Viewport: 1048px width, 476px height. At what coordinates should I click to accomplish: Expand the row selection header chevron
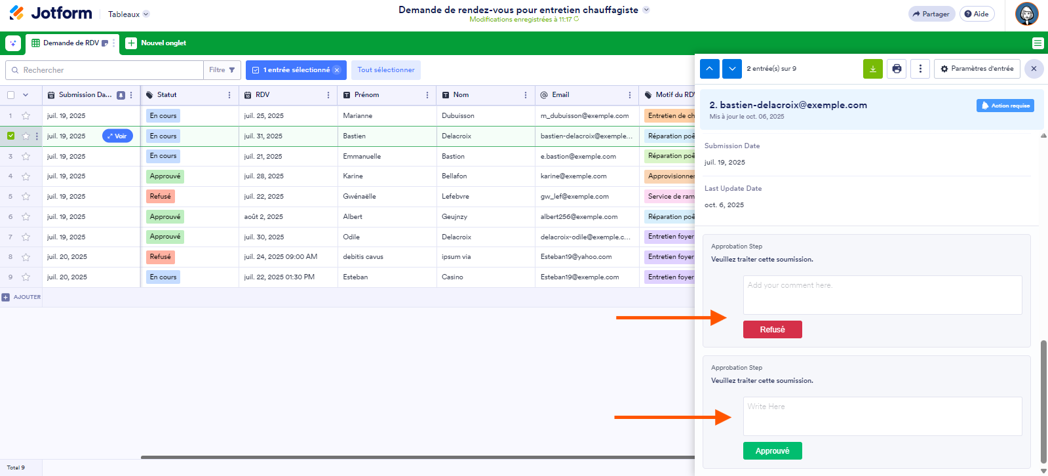(26, 95)
